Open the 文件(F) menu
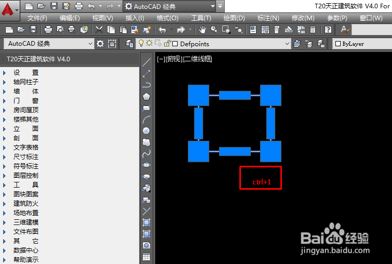Image resolution: width=392 pixels, height=264 pixels. [37, 18]
